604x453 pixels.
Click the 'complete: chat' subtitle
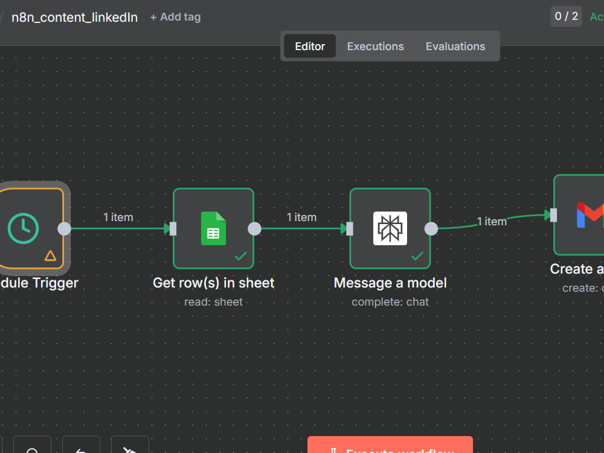pyautogui.click(x=390, y=301)
